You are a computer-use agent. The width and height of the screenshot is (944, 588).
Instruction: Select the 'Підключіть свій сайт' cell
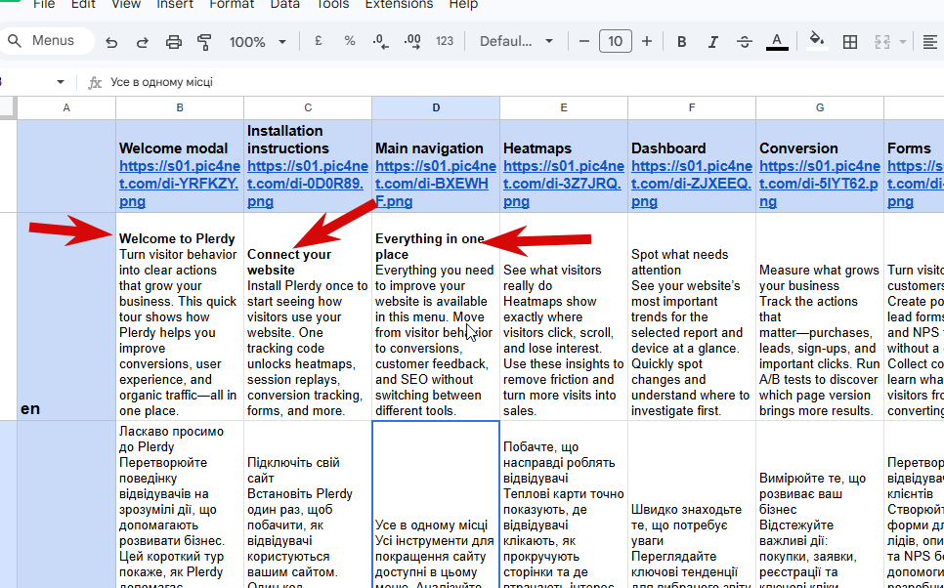(308, 504)
